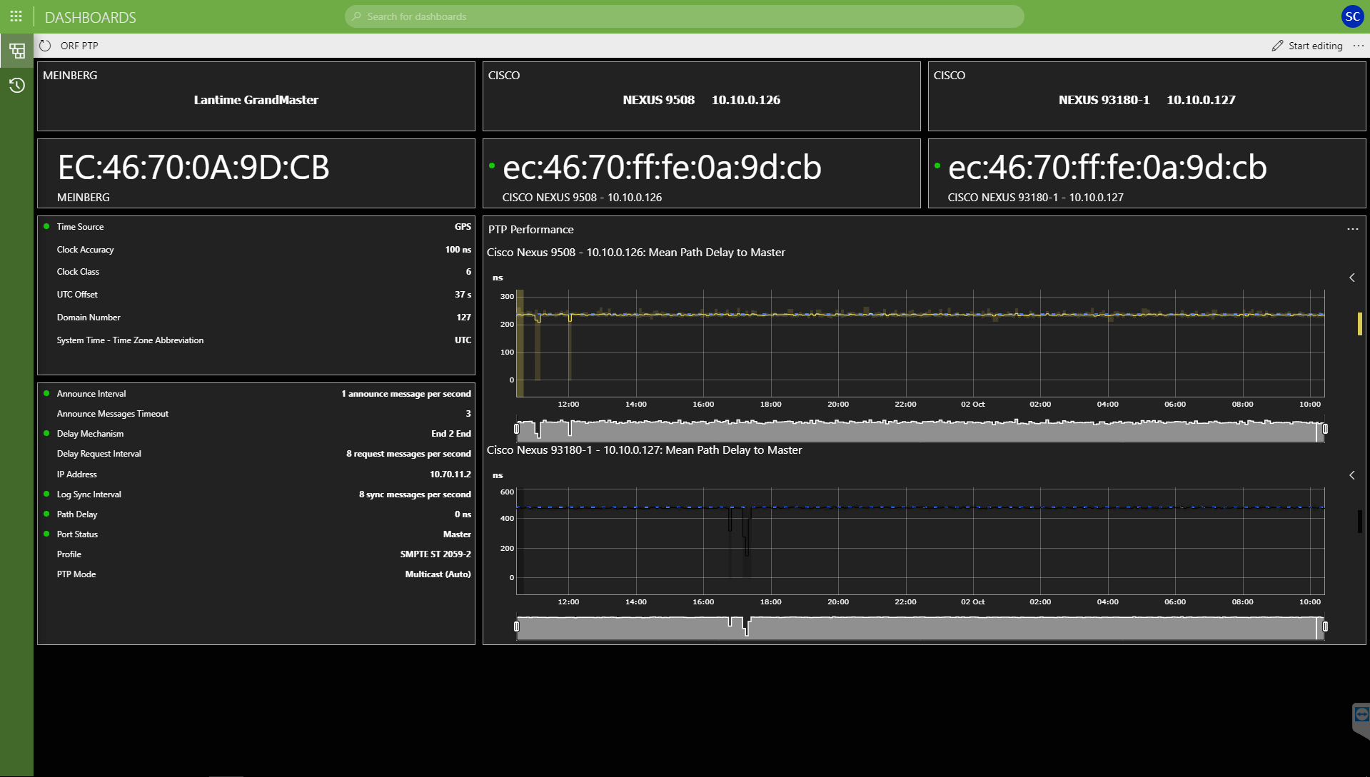The height and width of the screenshot is (777, 1370).
Task: Click the UTC Offset row
Action: 256,295
